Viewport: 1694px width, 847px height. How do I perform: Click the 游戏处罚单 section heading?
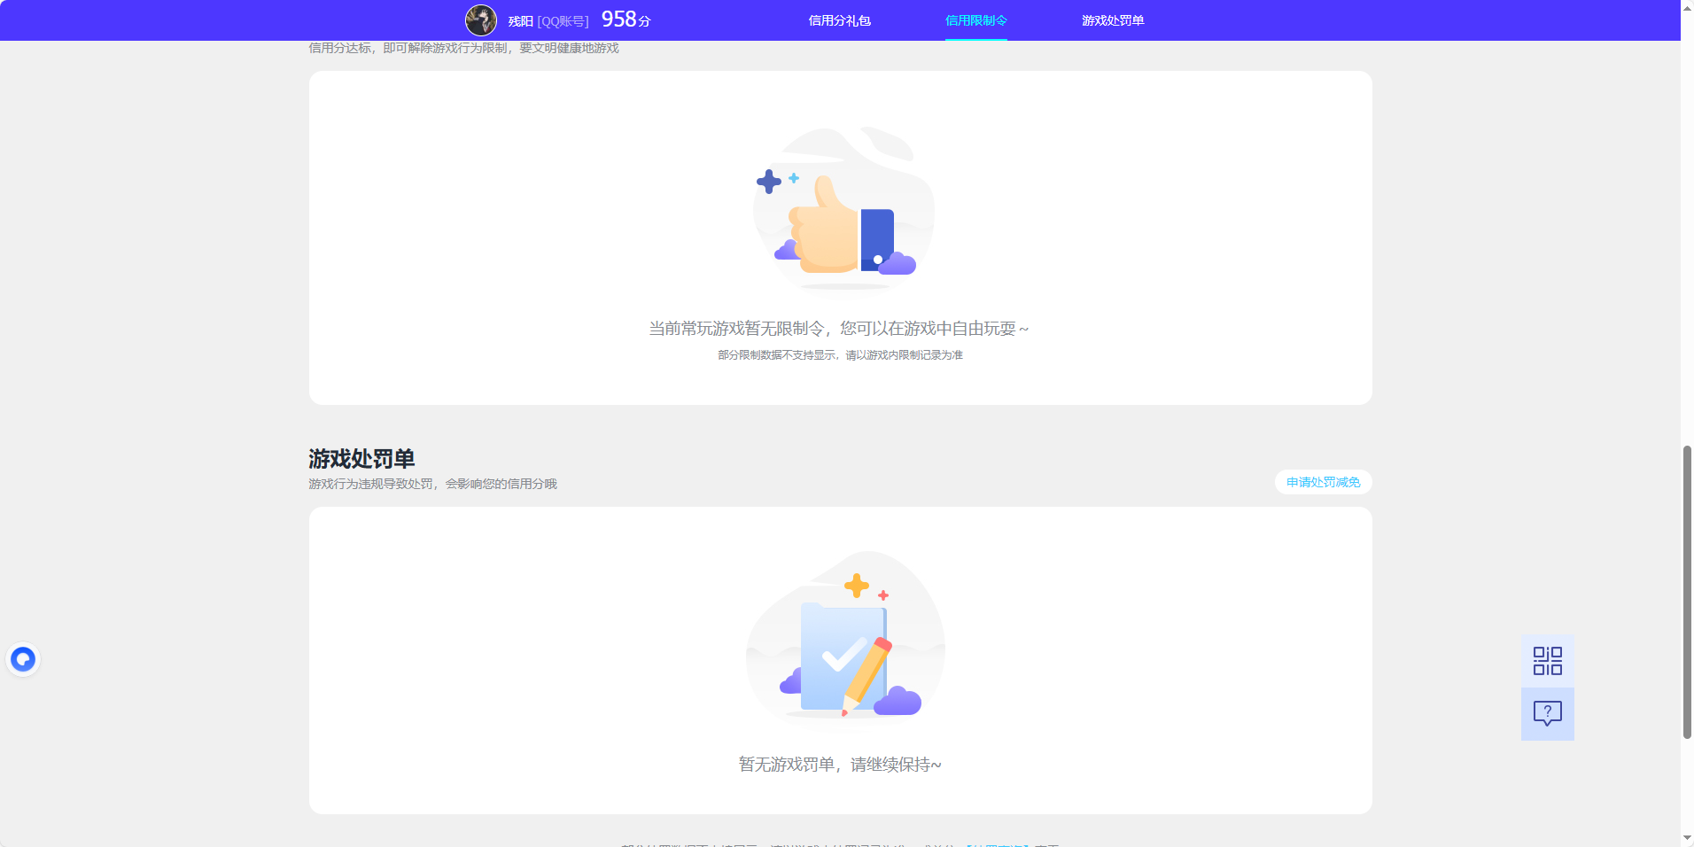point(361,459)
